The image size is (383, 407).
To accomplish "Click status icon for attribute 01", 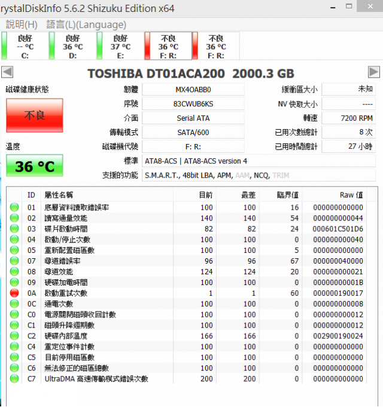I will 14,207.
